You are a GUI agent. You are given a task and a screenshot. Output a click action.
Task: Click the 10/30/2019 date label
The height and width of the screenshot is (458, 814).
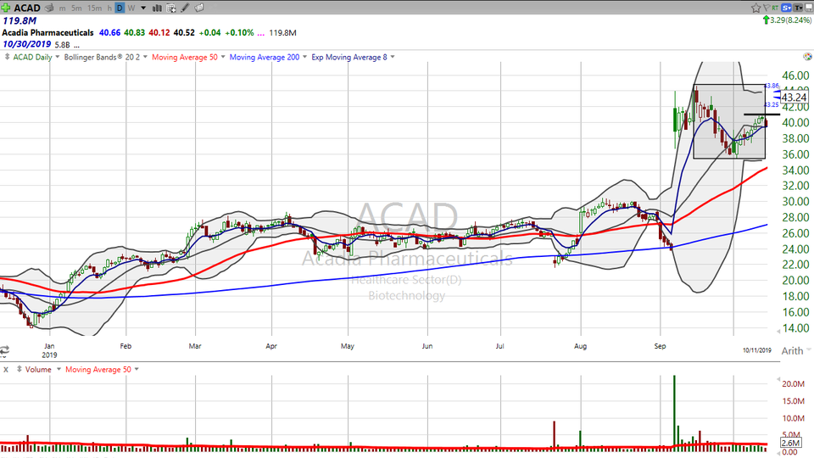coord(26,44)
